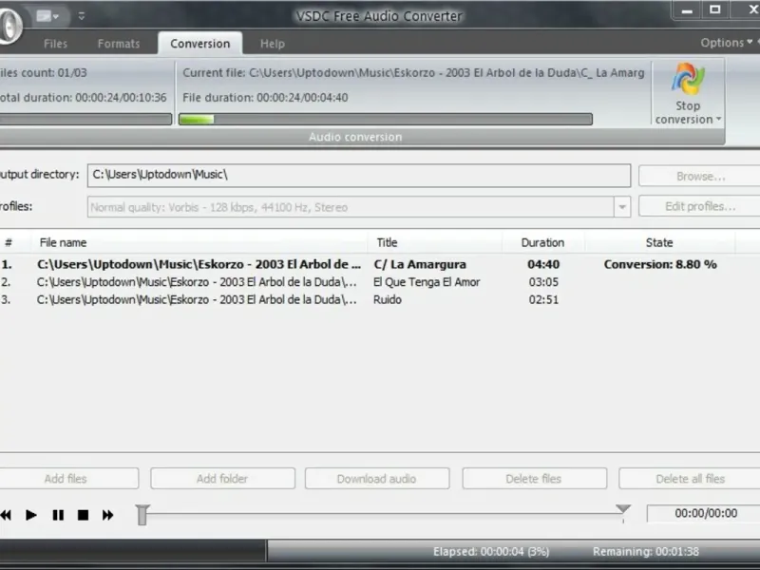Click the Audio conversion group label
Image resolution: width=760 pixels, height=570 pixels.
355,137
